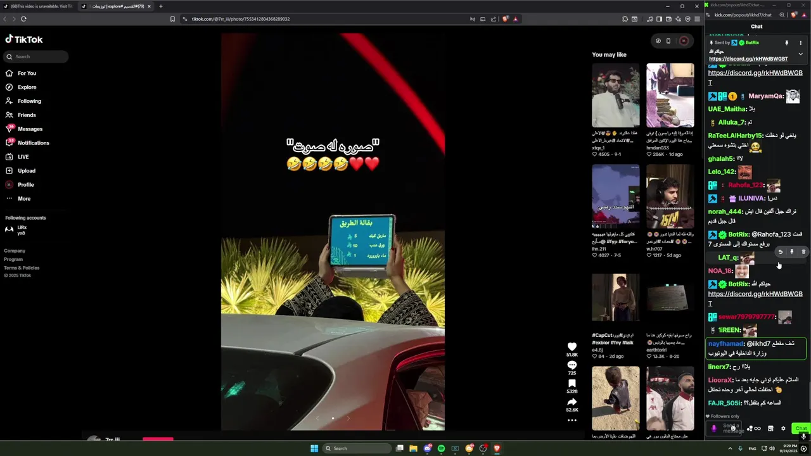This screenshot has width=811, height=456.
Task: Open the Company footer link
Action: [x=15, y=251]
